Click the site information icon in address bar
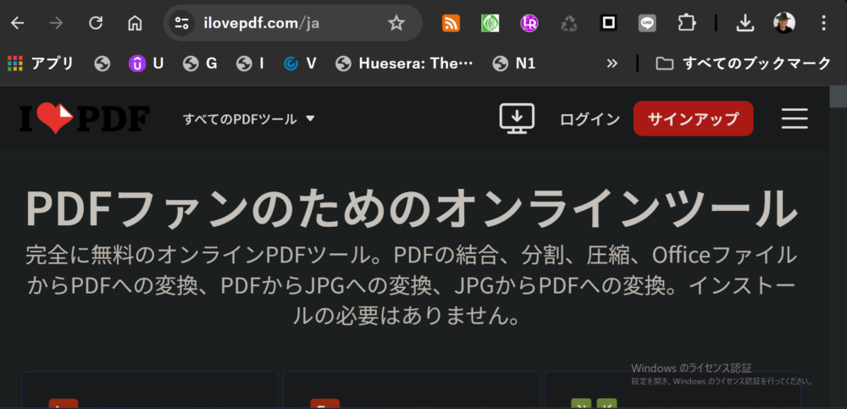The width and height of the screenshot is (847, 409). [181, 24]
